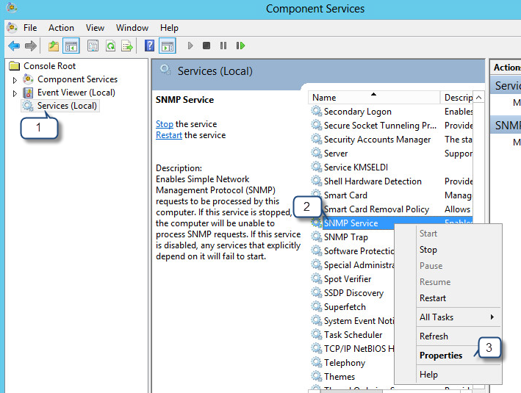
Task: Click gear icon next to Server service
Action: click(316, 153)
